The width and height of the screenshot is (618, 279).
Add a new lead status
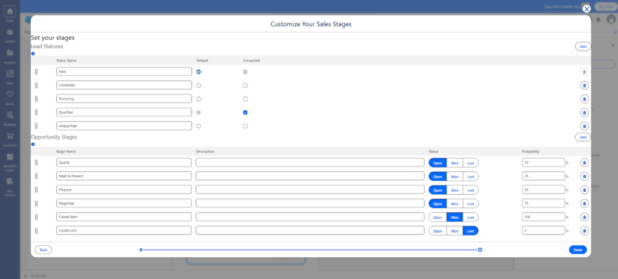coord(582,46)
